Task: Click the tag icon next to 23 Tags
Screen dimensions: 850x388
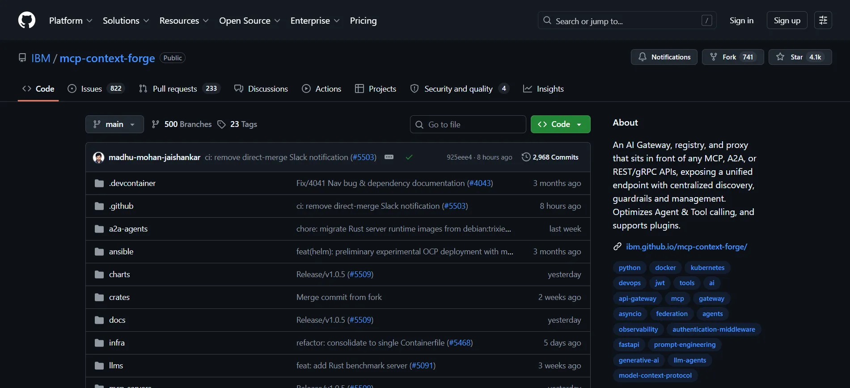Action: coord(221,124)
